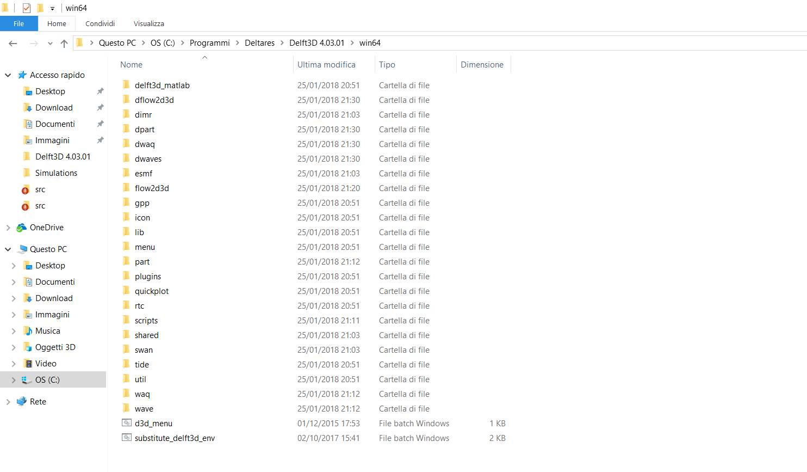Open Delft3D 4.03.01 in the navigation pane
The height and width of the screenshot is (472, 807).
point(63,157)
